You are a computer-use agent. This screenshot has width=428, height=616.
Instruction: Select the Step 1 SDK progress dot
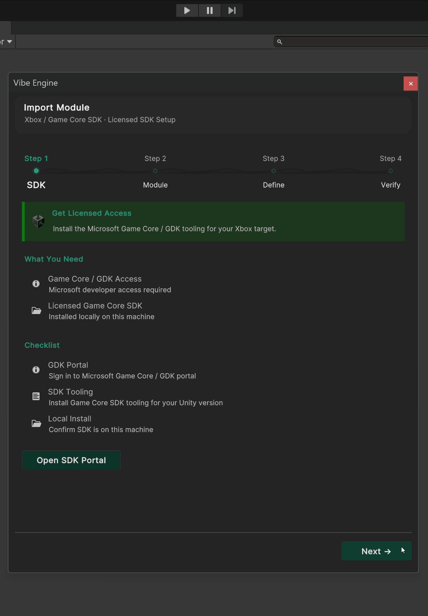pos(36,171)
